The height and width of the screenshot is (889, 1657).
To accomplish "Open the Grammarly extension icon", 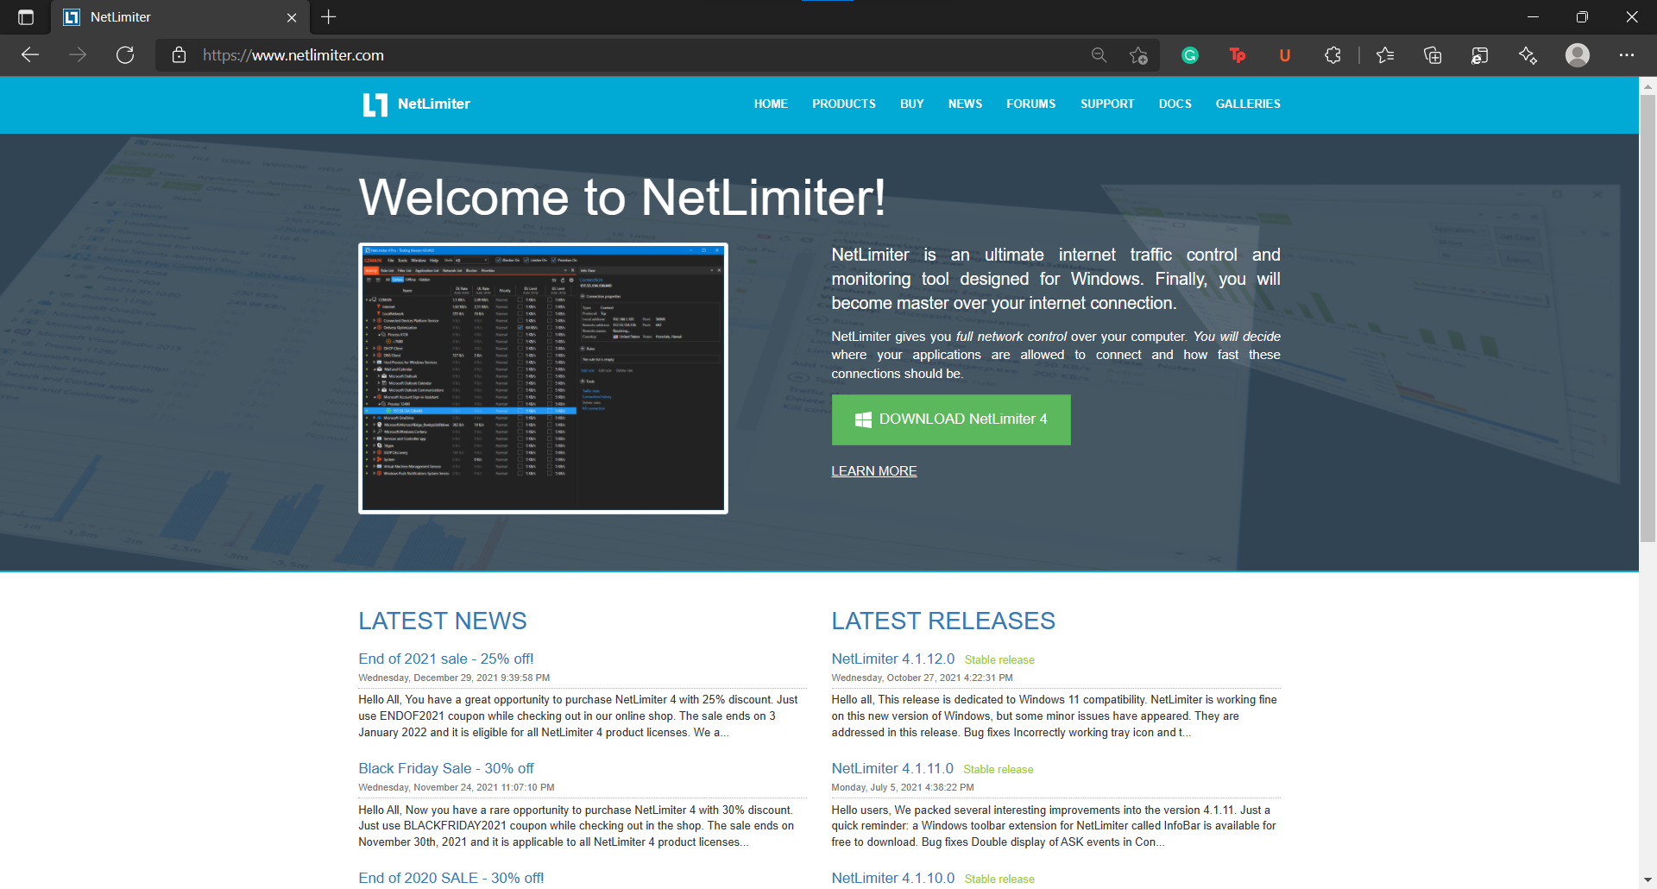I will [1190, 55].
